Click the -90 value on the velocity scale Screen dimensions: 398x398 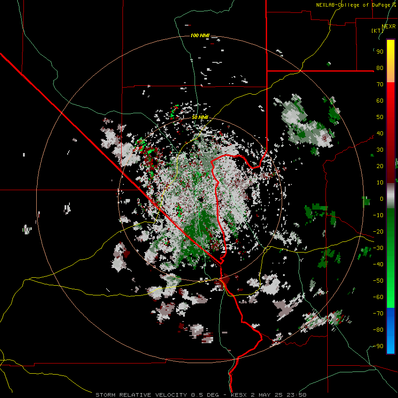[x=378, y=346]
